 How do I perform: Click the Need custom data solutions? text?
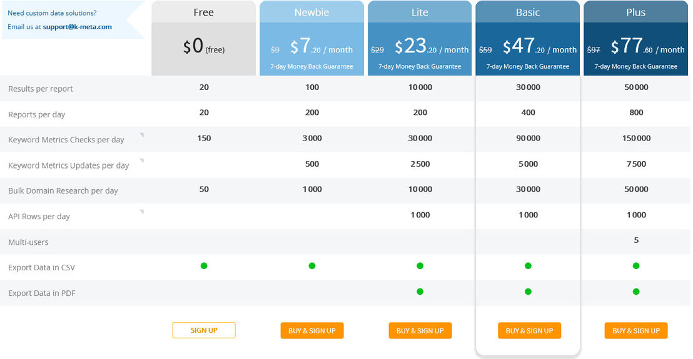pyautogui.click(x=52, y=13)
